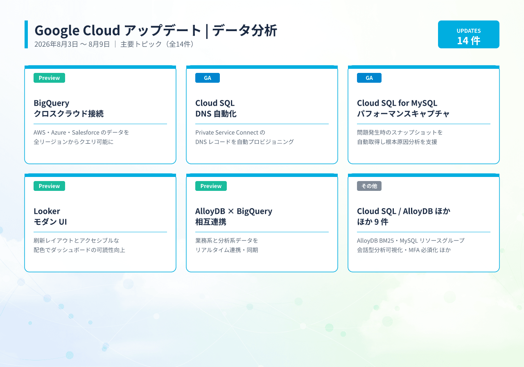Click the Google Cloud アップデート title

coord(156,30)
